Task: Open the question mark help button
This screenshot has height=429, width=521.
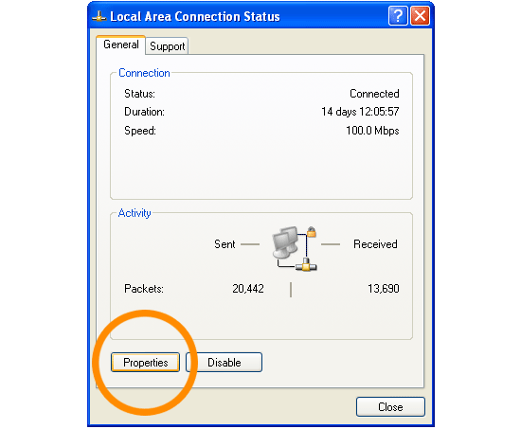Action: tap(398, 15)
